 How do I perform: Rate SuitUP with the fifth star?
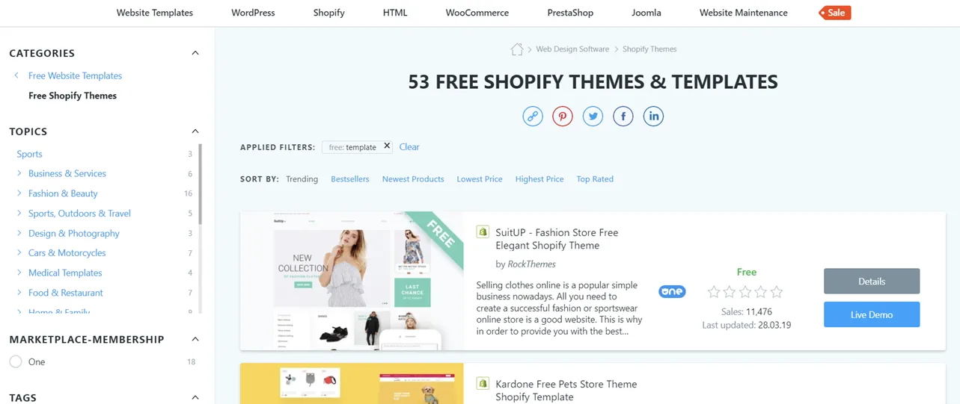[777, 292]
